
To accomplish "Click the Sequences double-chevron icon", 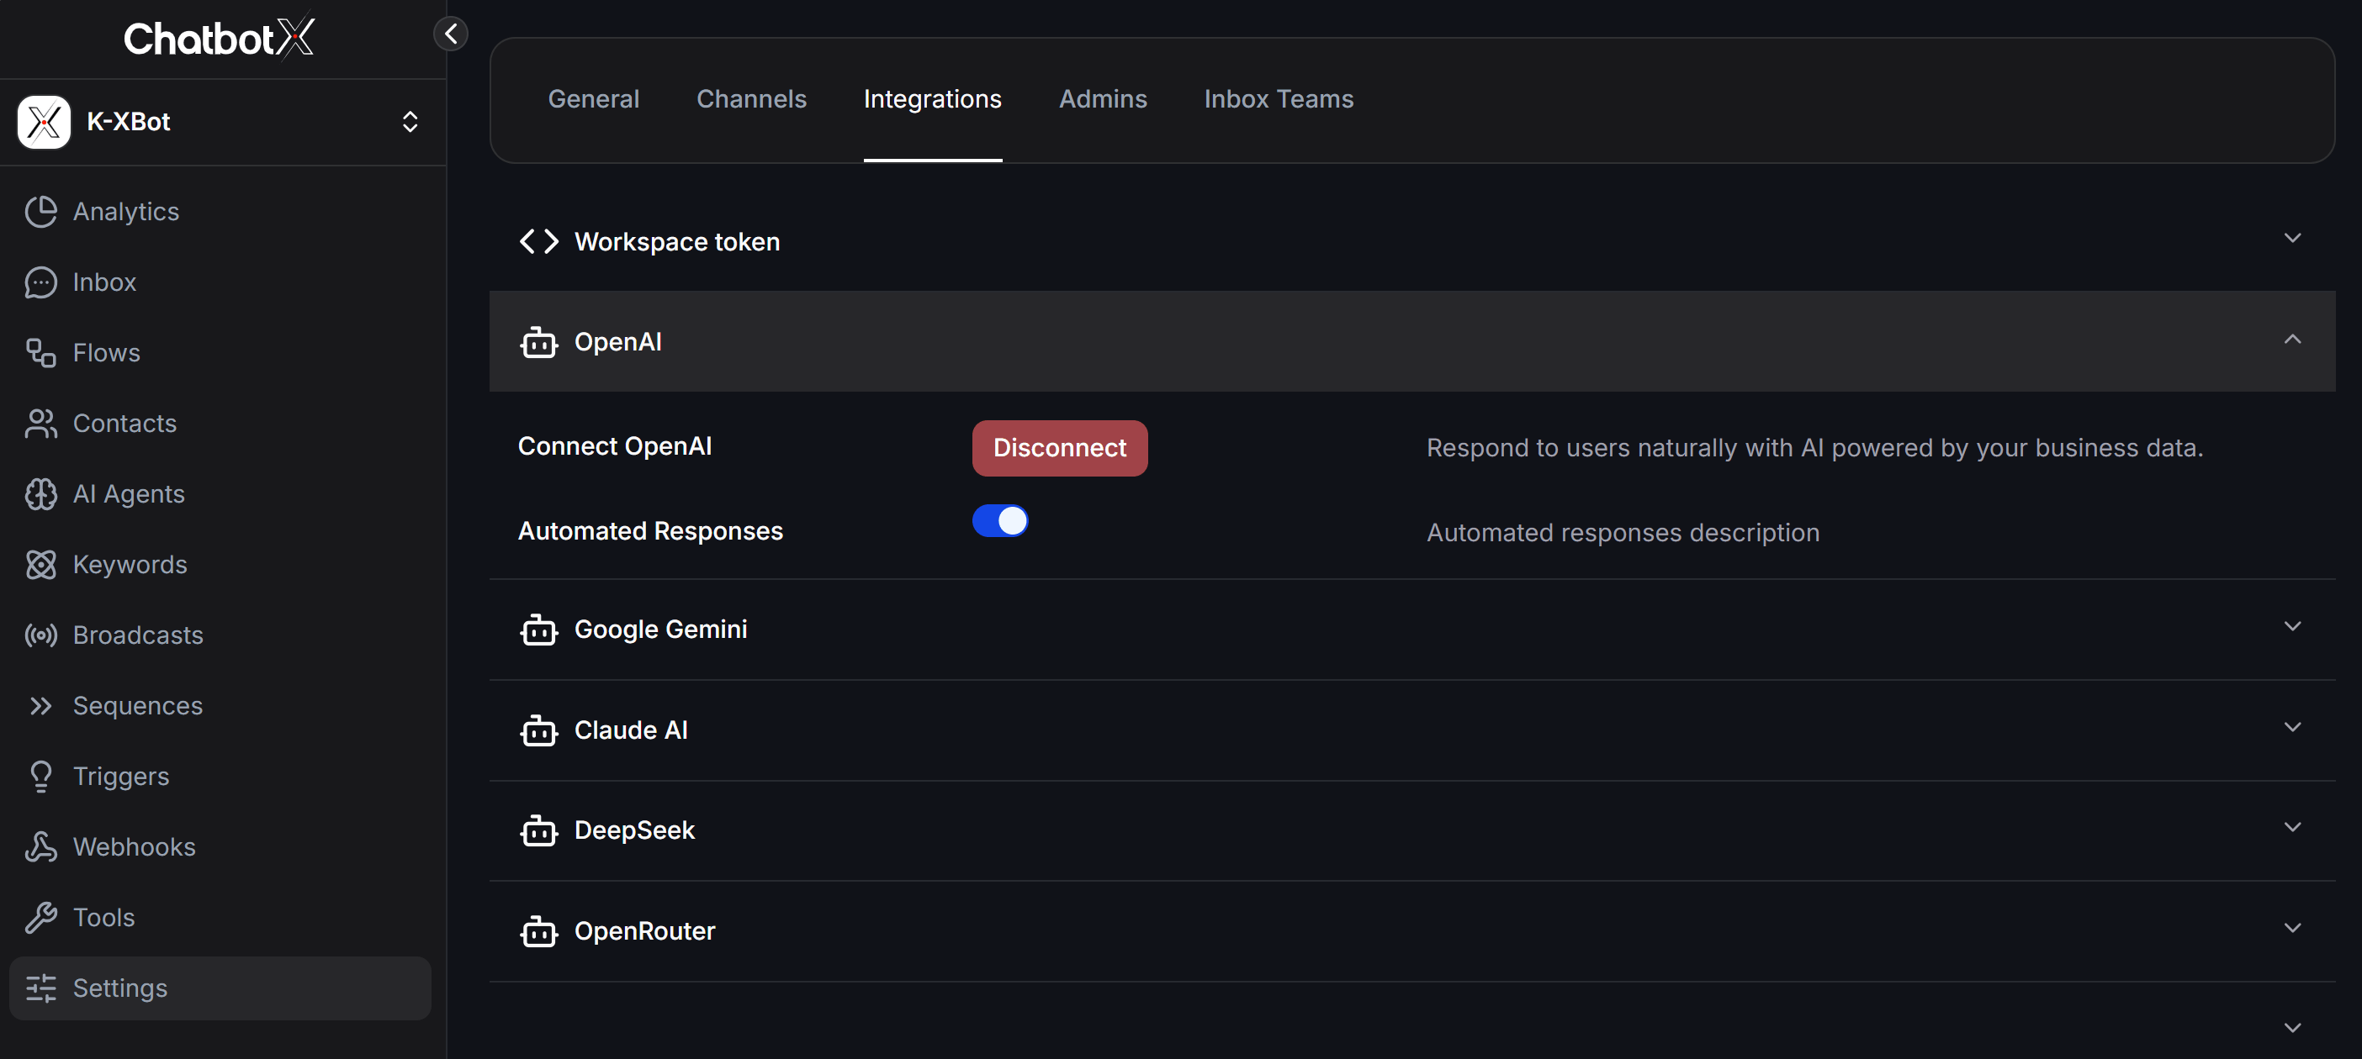I will (x=40, y=705).
